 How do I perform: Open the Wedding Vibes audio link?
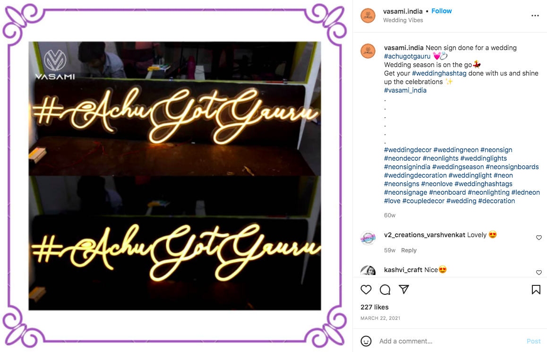click(403, 20)
